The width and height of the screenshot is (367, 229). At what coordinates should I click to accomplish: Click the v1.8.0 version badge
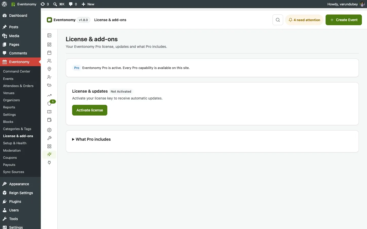point(83,20)
